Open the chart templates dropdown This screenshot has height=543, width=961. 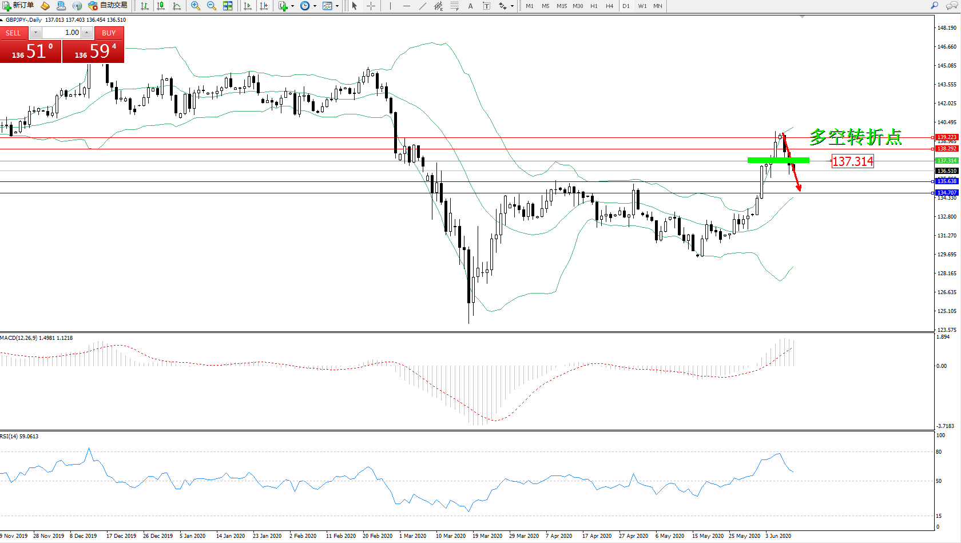[x=337, y=6]
